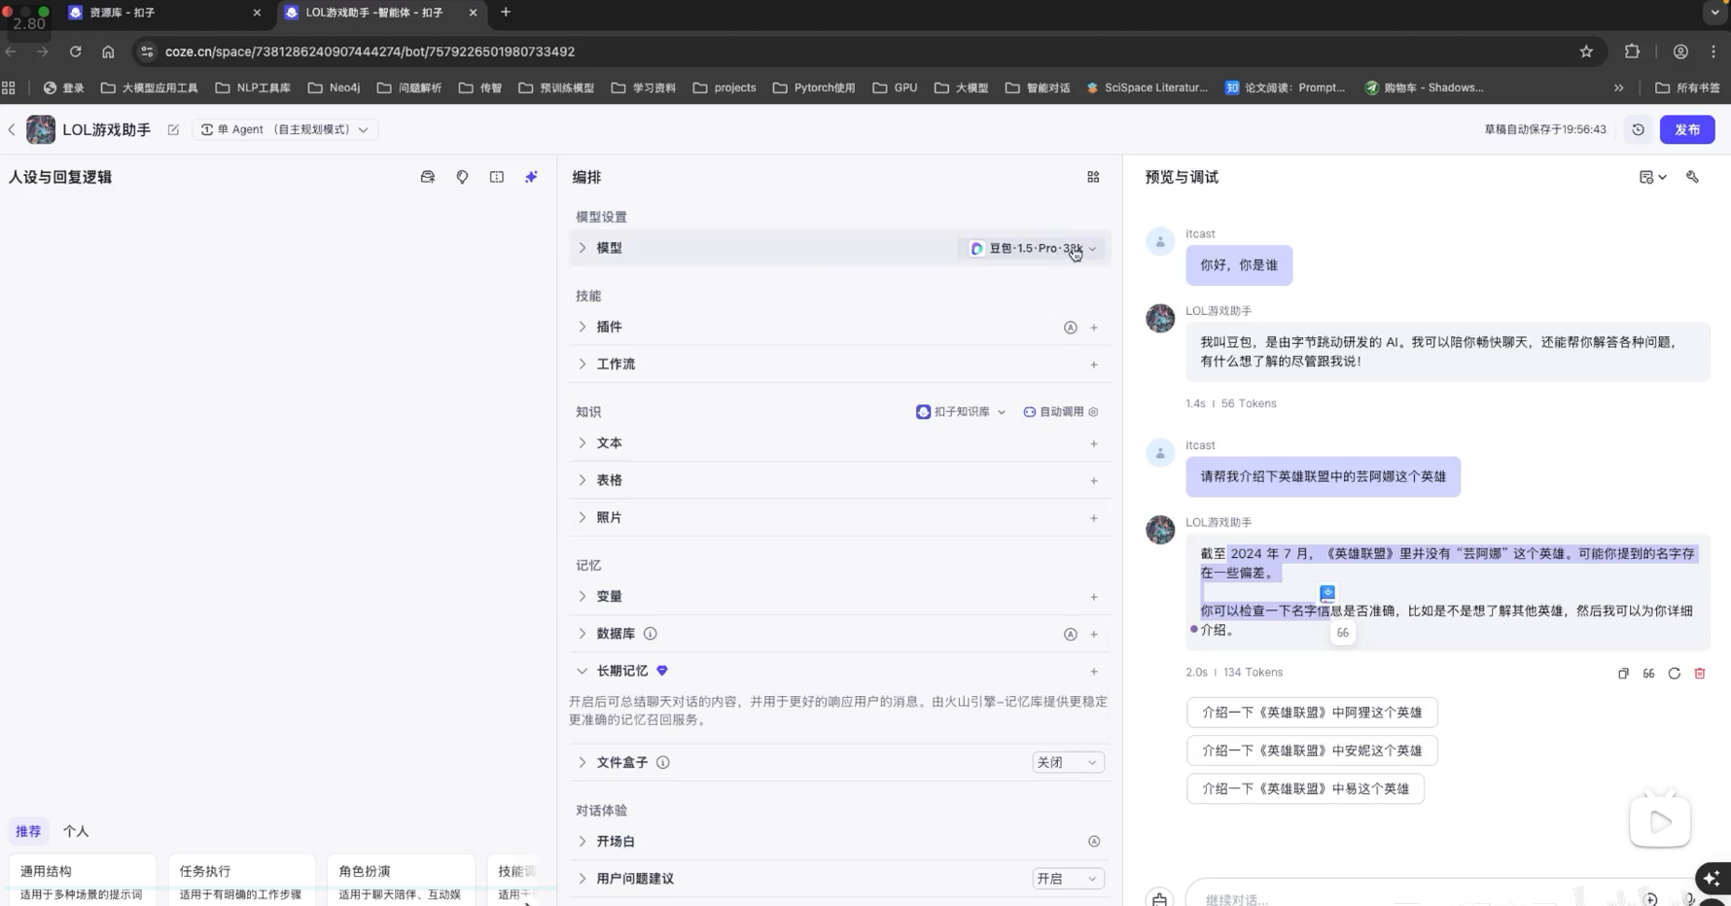Copy the assistant reply with copy icon

pyautogui.click(x=1623, y=674)
